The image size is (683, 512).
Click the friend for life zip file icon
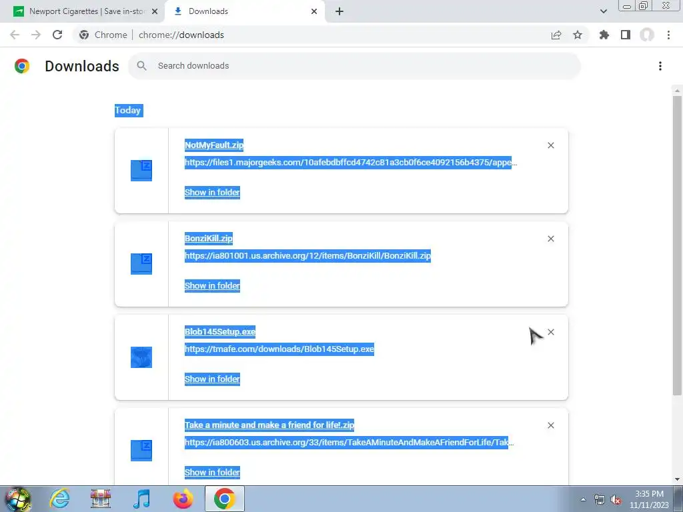point(141,450)
